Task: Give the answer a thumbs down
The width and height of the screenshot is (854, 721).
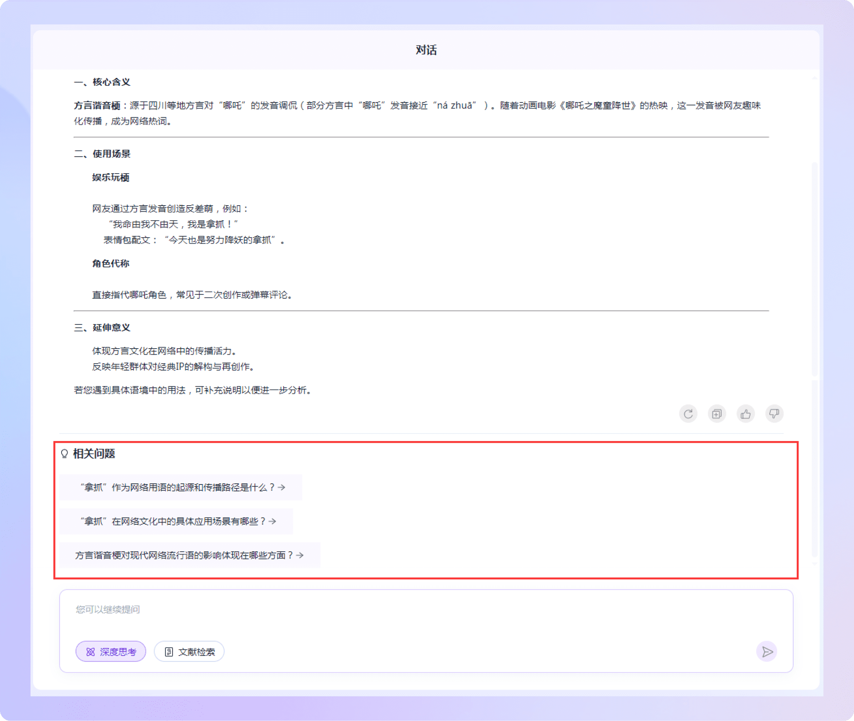Action: [x=774, y=414]
